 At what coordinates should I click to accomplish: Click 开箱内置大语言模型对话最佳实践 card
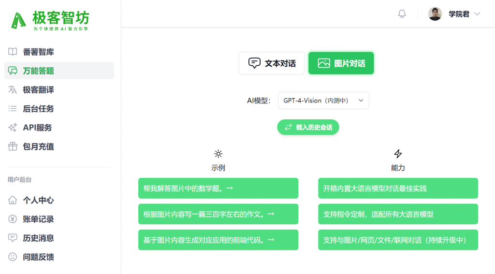tap(398, 188)
